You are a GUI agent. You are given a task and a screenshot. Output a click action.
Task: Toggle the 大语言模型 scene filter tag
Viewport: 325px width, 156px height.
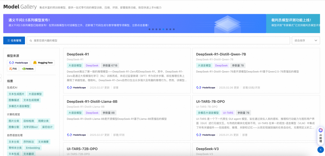35,94
